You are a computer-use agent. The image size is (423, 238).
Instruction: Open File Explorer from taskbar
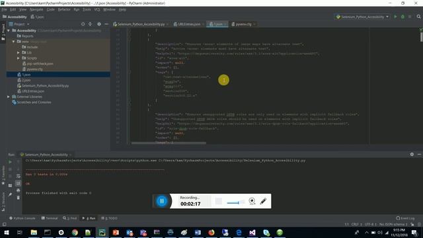pyautogui.click(x=34, y=232)
